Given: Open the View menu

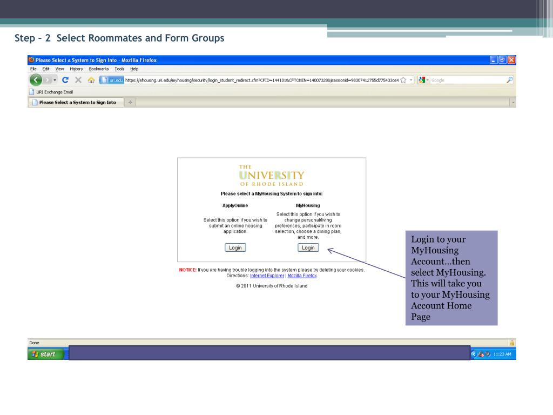Looking at the screenshot, I should coord(59,69).
